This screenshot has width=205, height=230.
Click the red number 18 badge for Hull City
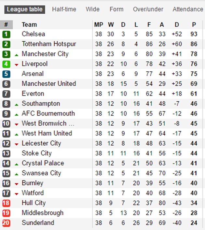6,203
